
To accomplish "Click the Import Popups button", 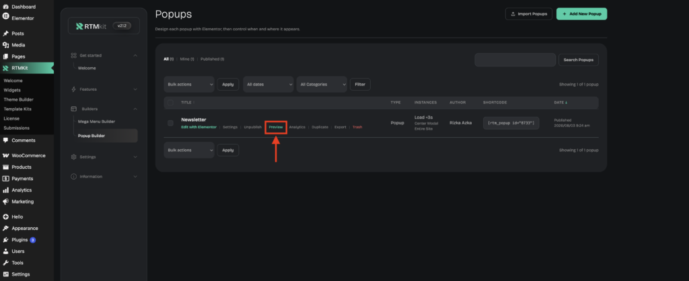I will point(529,14).
